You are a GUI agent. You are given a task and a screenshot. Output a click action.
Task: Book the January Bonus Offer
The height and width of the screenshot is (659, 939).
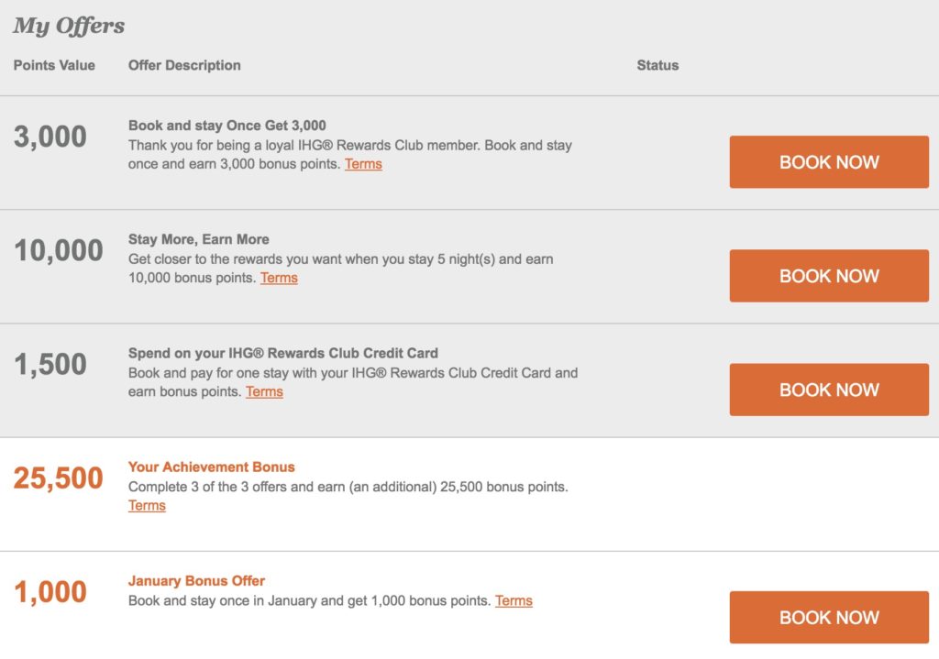[829, 617]
